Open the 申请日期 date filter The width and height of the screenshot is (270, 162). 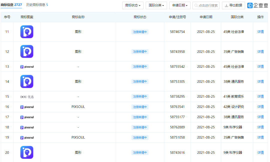[x=180, y=5]
